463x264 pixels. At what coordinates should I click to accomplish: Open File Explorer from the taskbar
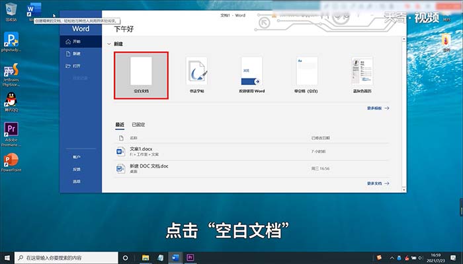(146, 258)
